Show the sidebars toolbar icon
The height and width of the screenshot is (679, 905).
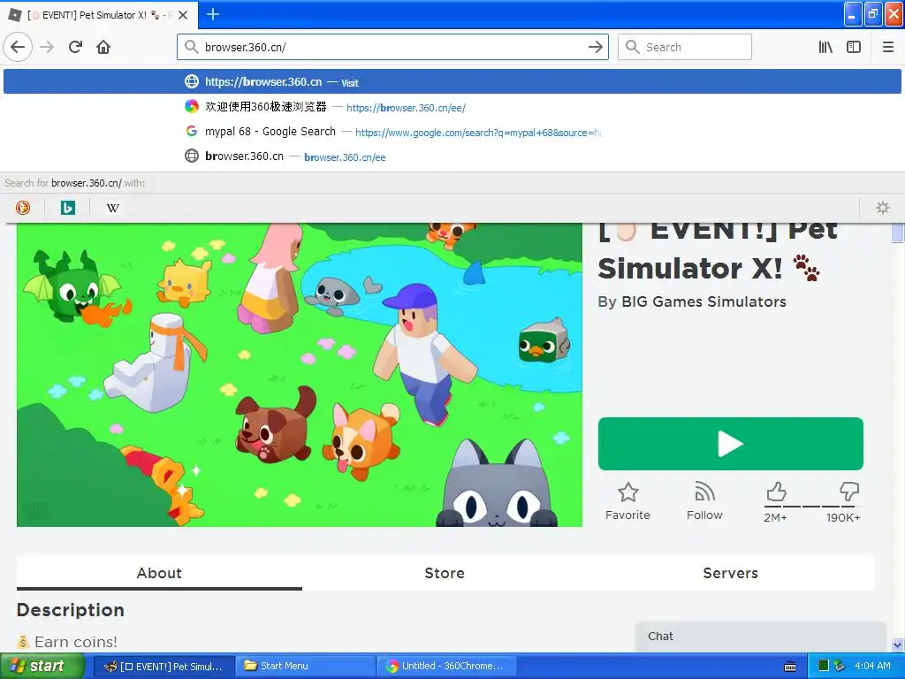click(x=854, y=47)
